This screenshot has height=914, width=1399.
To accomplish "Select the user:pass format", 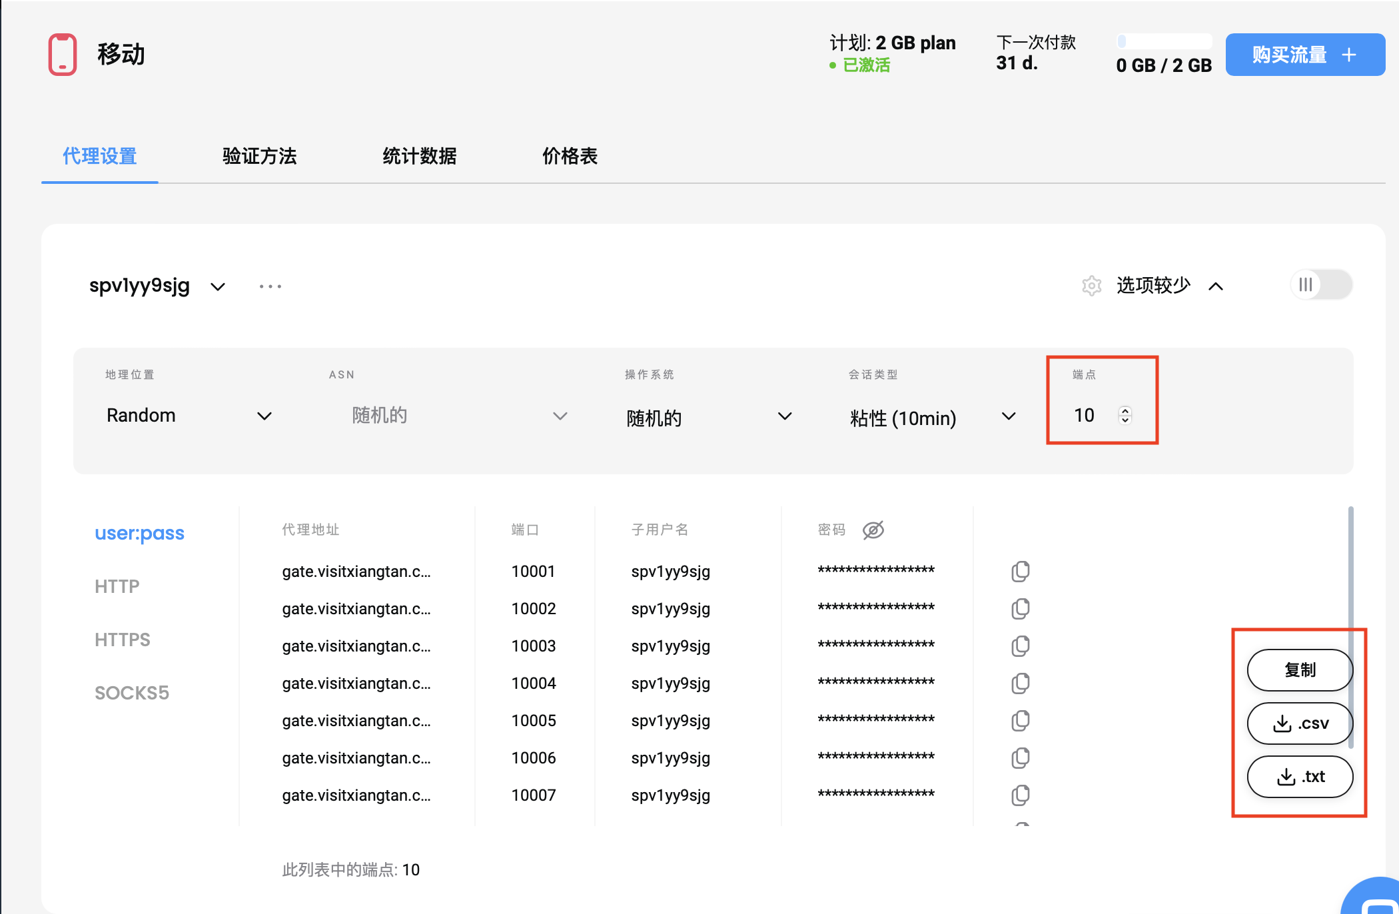I will pyautogui.click(x=139, y=533).
